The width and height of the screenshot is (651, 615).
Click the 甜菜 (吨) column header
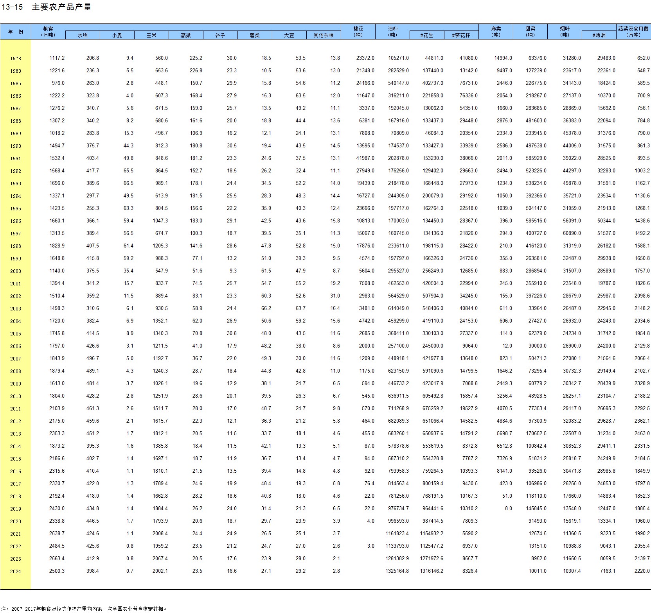pos(530,32)
